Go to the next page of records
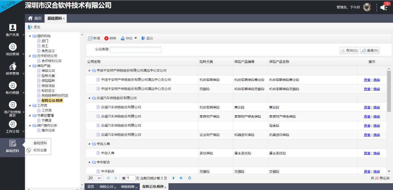The width and height of the screenshot is (393, 190). pyautogui.click(x=174, y=178)
